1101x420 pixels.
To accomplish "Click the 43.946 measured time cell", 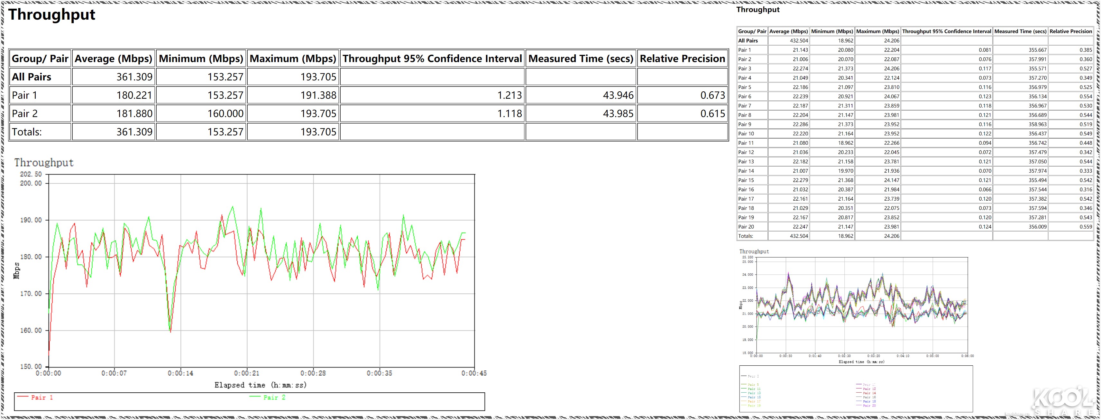I will click(618, 95).
